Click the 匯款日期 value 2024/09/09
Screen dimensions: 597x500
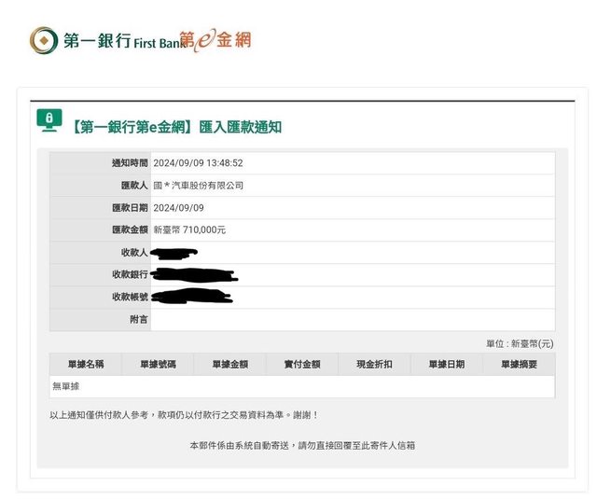pos(178,208)
